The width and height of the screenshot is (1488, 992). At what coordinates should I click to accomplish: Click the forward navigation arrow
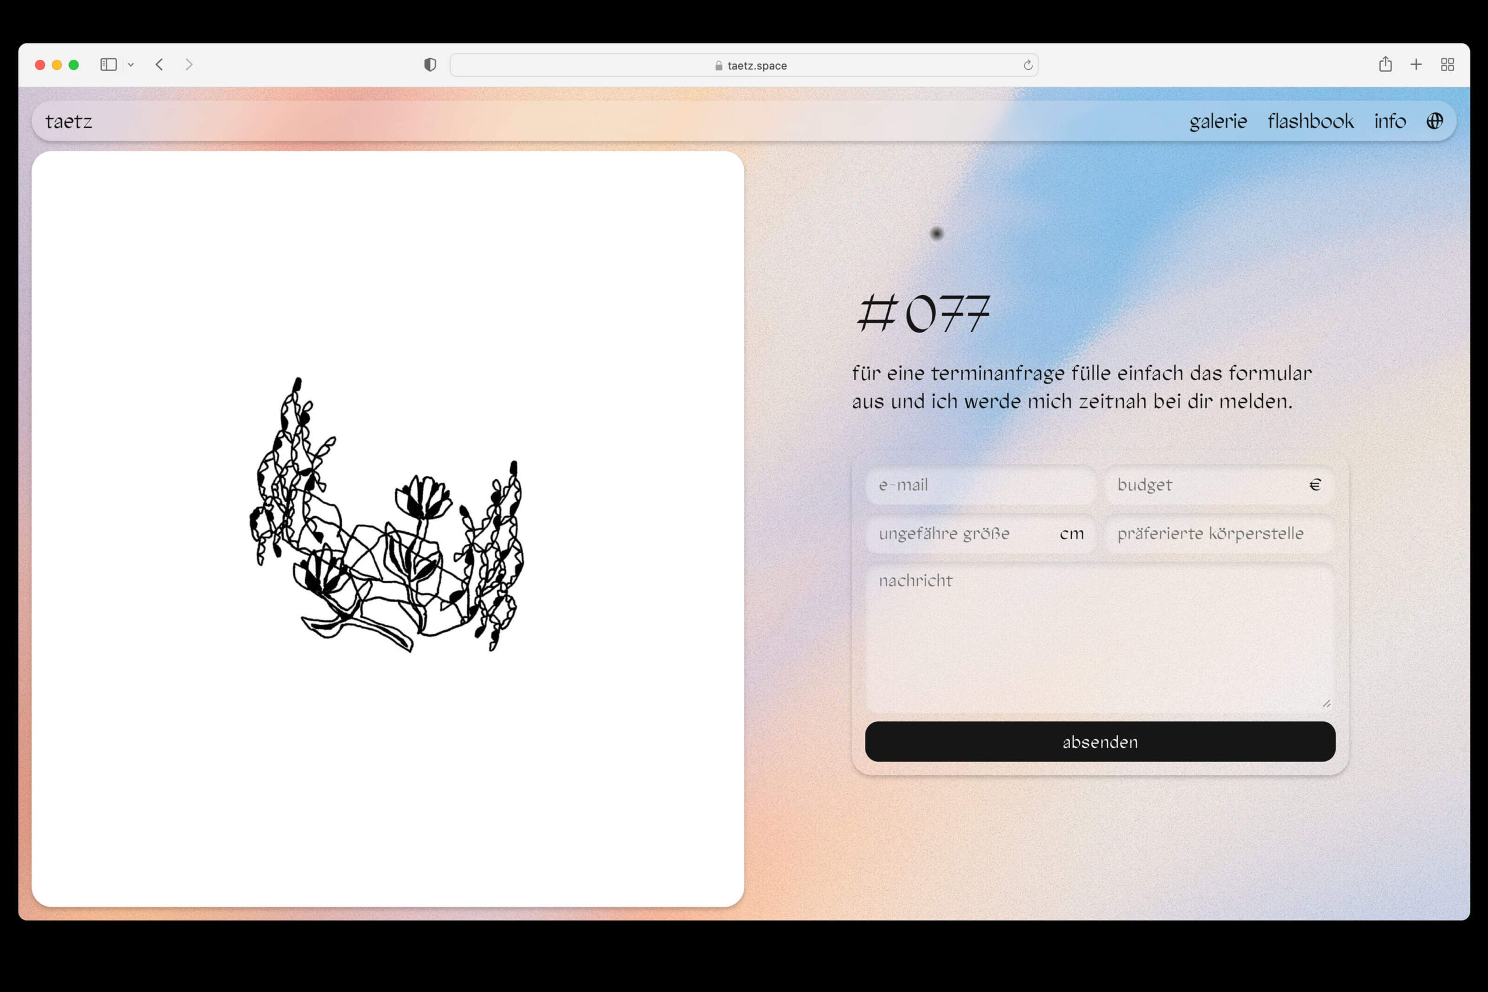(188, 65)
